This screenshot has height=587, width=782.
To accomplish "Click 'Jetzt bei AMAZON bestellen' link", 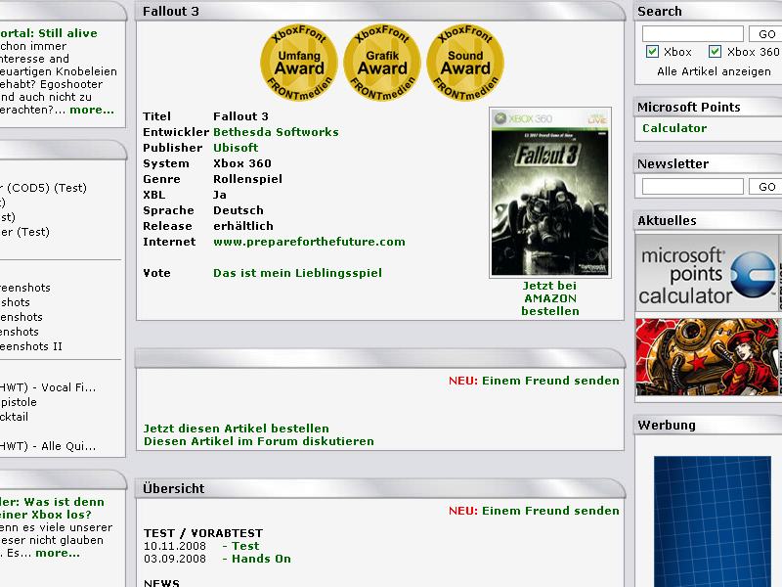I will point(550,298).
